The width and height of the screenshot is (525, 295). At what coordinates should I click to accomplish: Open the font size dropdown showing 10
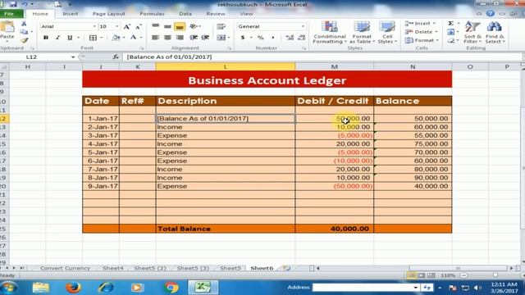pyautogui.click(x=116, y=26)
